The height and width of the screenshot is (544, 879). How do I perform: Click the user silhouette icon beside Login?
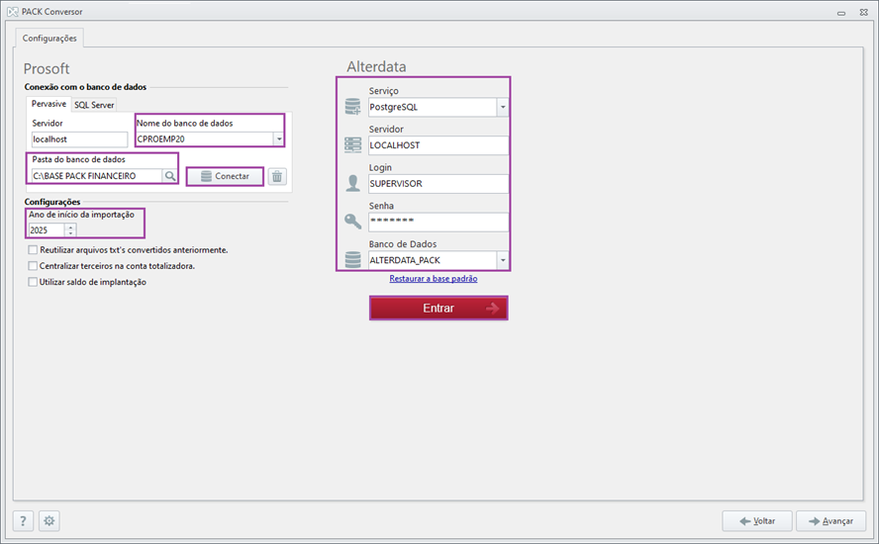(352, 183)
